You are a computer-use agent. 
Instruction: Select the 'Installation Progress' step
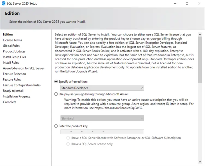tap(16, 96)
